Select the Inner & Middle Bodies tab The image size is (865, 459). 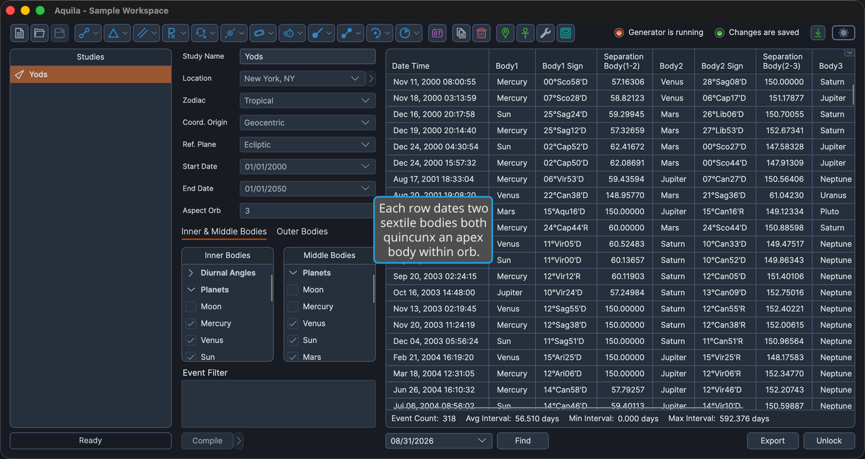coord(224,231)
